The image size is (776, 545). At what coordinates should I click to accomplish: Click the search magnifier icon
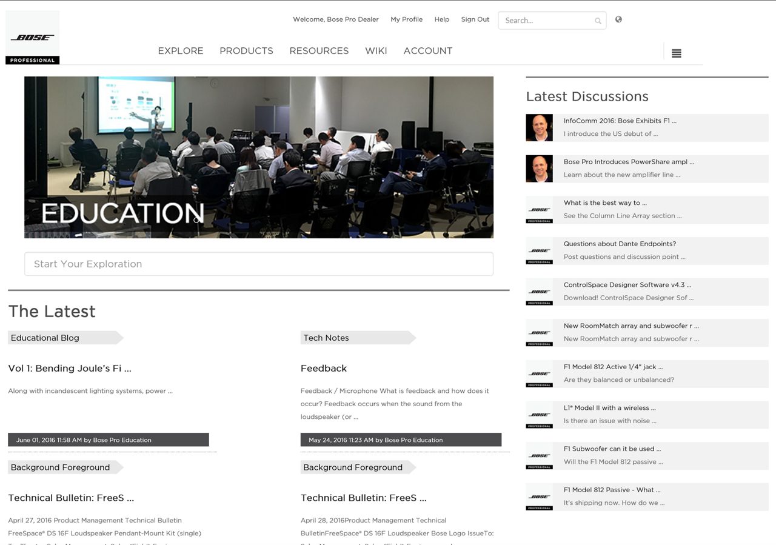[598, 21]
